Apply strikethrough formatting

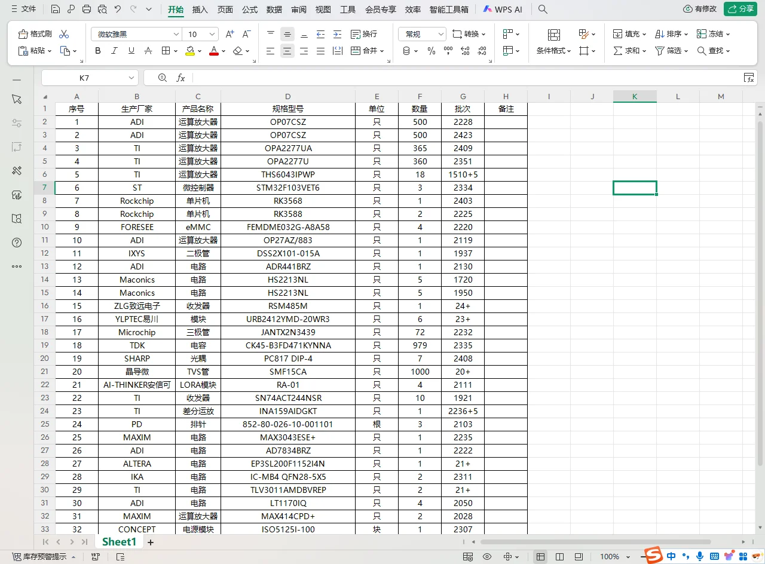[x=148, y=51]
